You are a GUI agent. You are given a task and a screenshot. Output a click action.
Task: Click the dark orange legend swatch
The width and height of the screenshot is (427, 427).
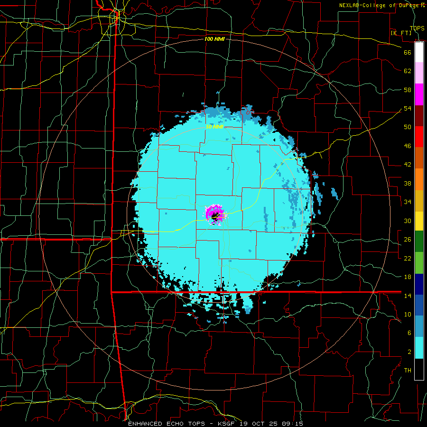coord(419,158)
